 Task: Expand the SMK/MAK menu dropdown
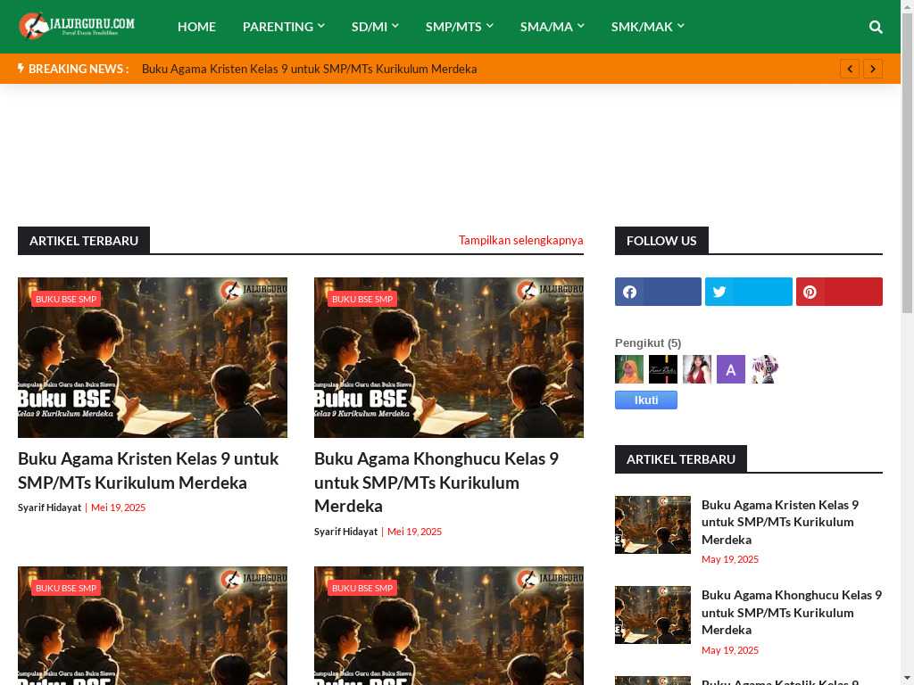(x=648, y=27)
